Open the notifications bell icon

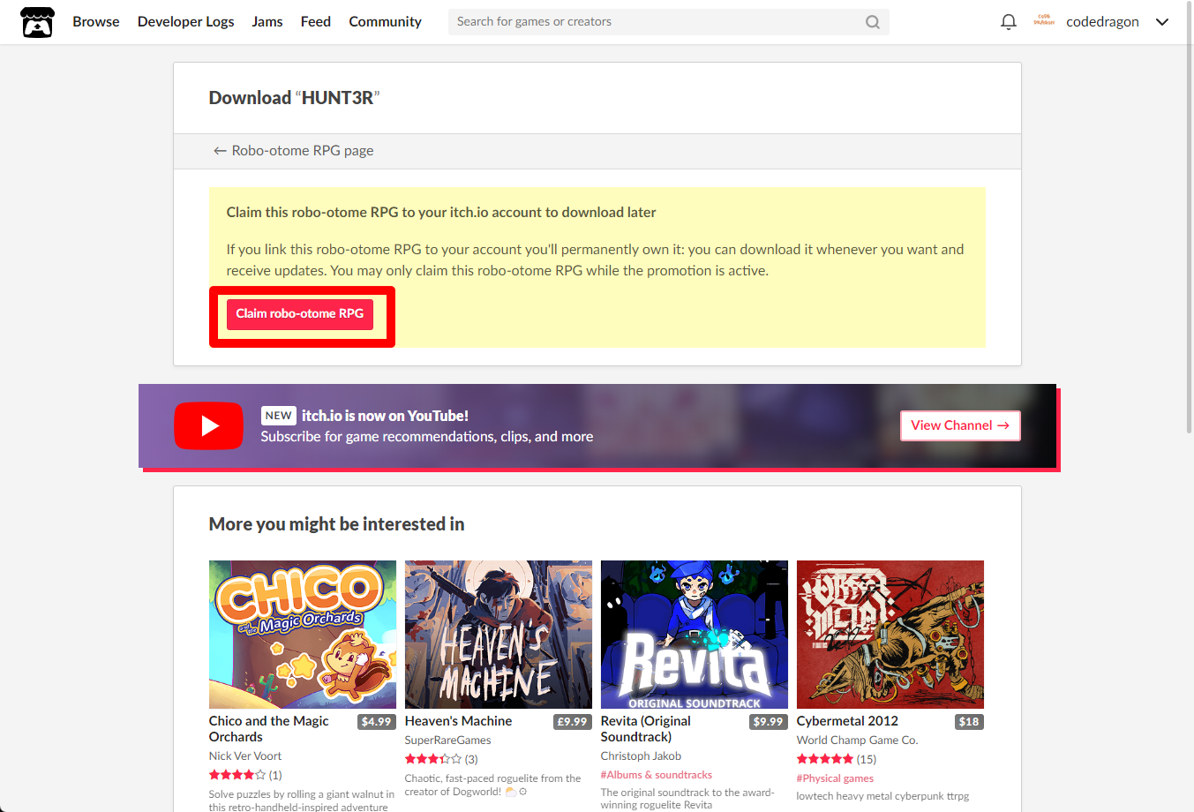click(1009, 22)
